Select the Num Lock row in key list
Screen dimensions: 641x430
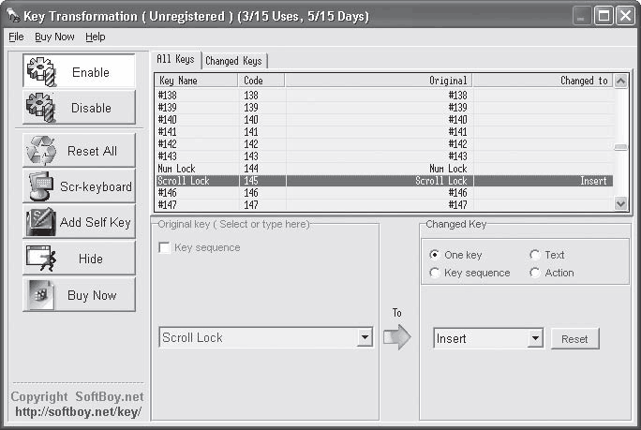(x=384, y=169)
